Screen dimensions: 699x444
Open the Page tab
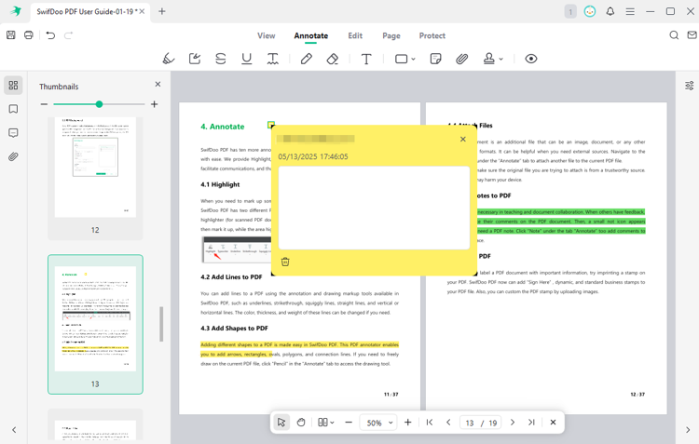[391, 35]
